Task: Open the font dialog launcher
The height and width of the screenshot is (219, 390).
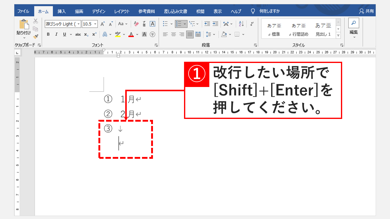Action: (156, 45)
